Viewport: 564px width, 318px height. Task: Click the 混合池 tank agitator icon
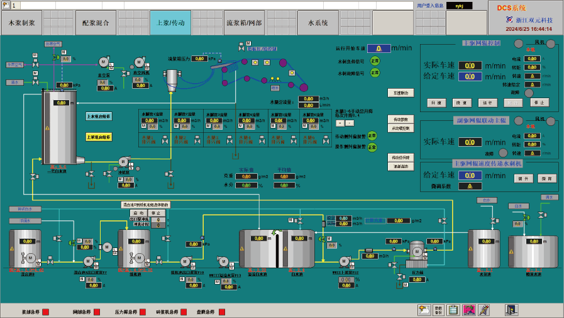click(x=28, y=258)
